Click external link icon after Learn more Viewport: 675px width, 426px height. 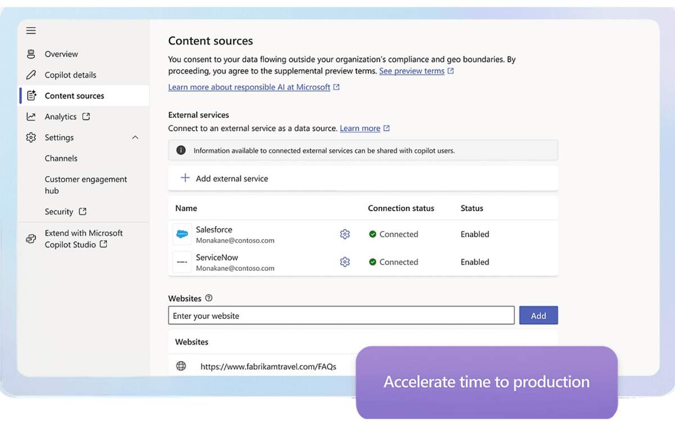click(x=386, y=128)
